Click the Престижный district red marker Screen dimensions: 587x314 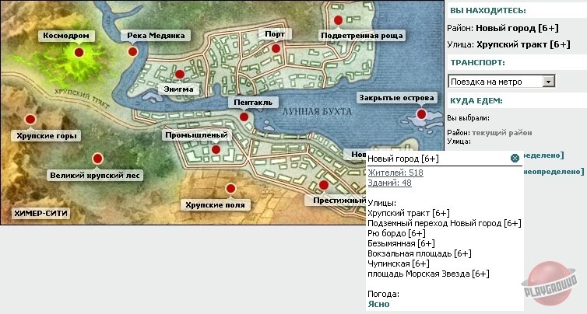coord(324,184)
